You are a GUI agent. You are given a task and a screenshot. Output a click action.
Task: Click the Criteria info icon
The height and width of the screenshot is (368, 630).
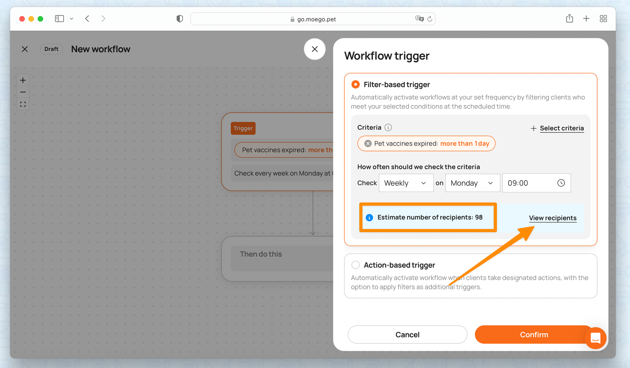tap(388, 127)
